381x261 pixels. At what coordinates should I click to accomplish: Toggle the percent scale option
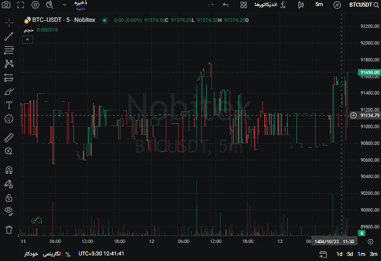point(68,254)
